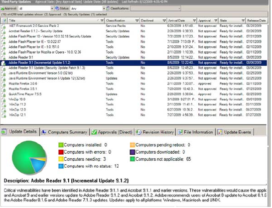
Task: Open the Approval column filter arrow
Action: [216, 20]
